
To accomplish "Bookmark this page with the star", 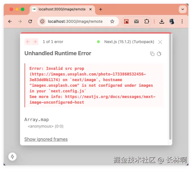I will point(112,21).
